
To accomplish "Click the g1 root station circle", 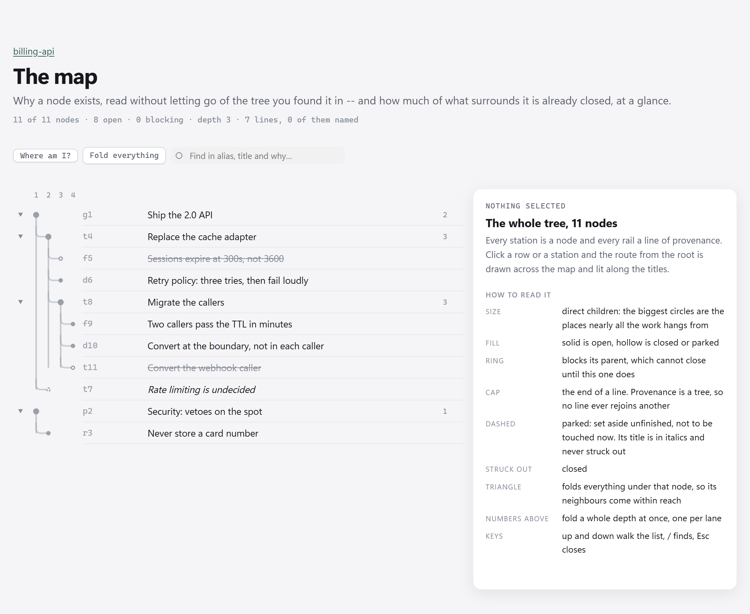I will (36, 215).
